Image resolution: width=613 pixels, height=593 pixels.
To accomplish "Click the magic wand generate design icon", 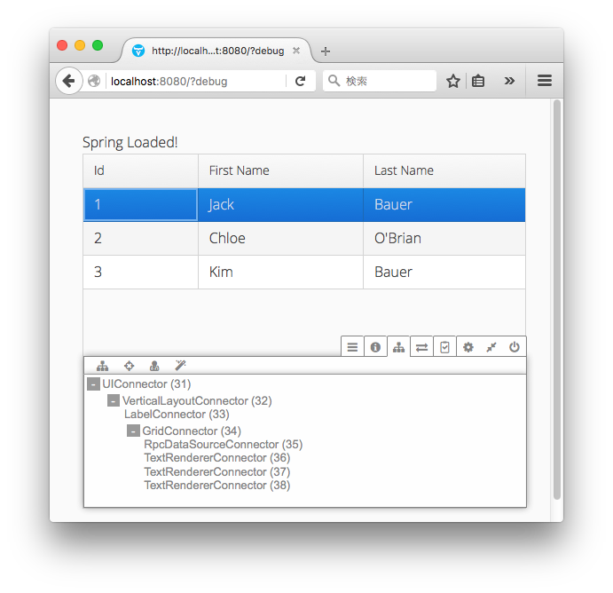I will coord(180,366).
